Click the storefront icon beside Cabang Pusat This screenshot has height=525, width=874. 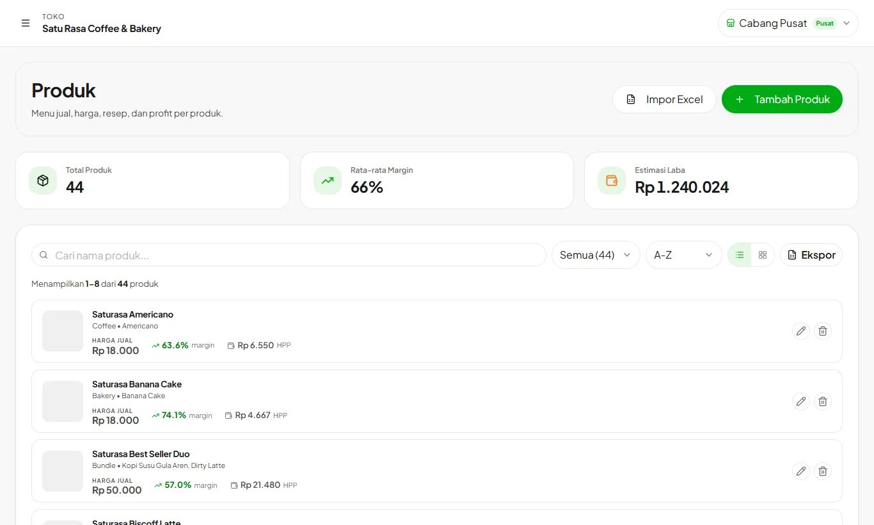click(730, 23)
